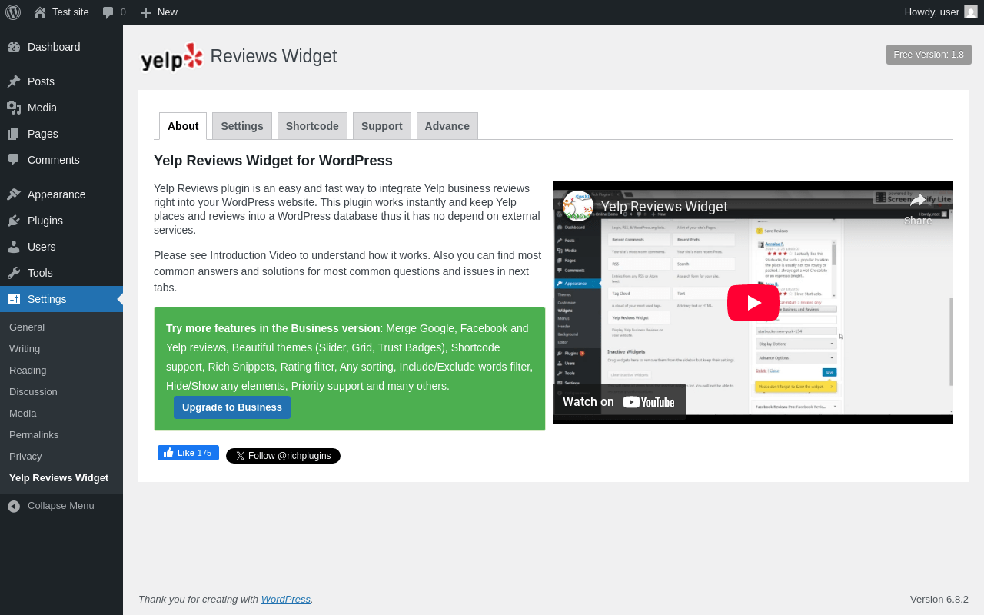
Task: Open Permalinks settings submenu
Action: [x=61, y=435]
